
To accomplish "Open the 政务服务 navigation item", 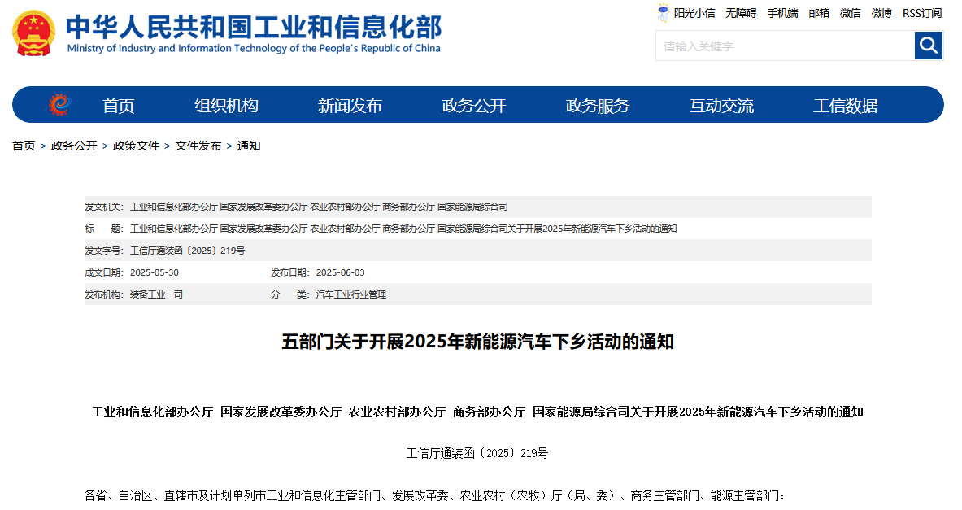I will click(x=598, y=106).
